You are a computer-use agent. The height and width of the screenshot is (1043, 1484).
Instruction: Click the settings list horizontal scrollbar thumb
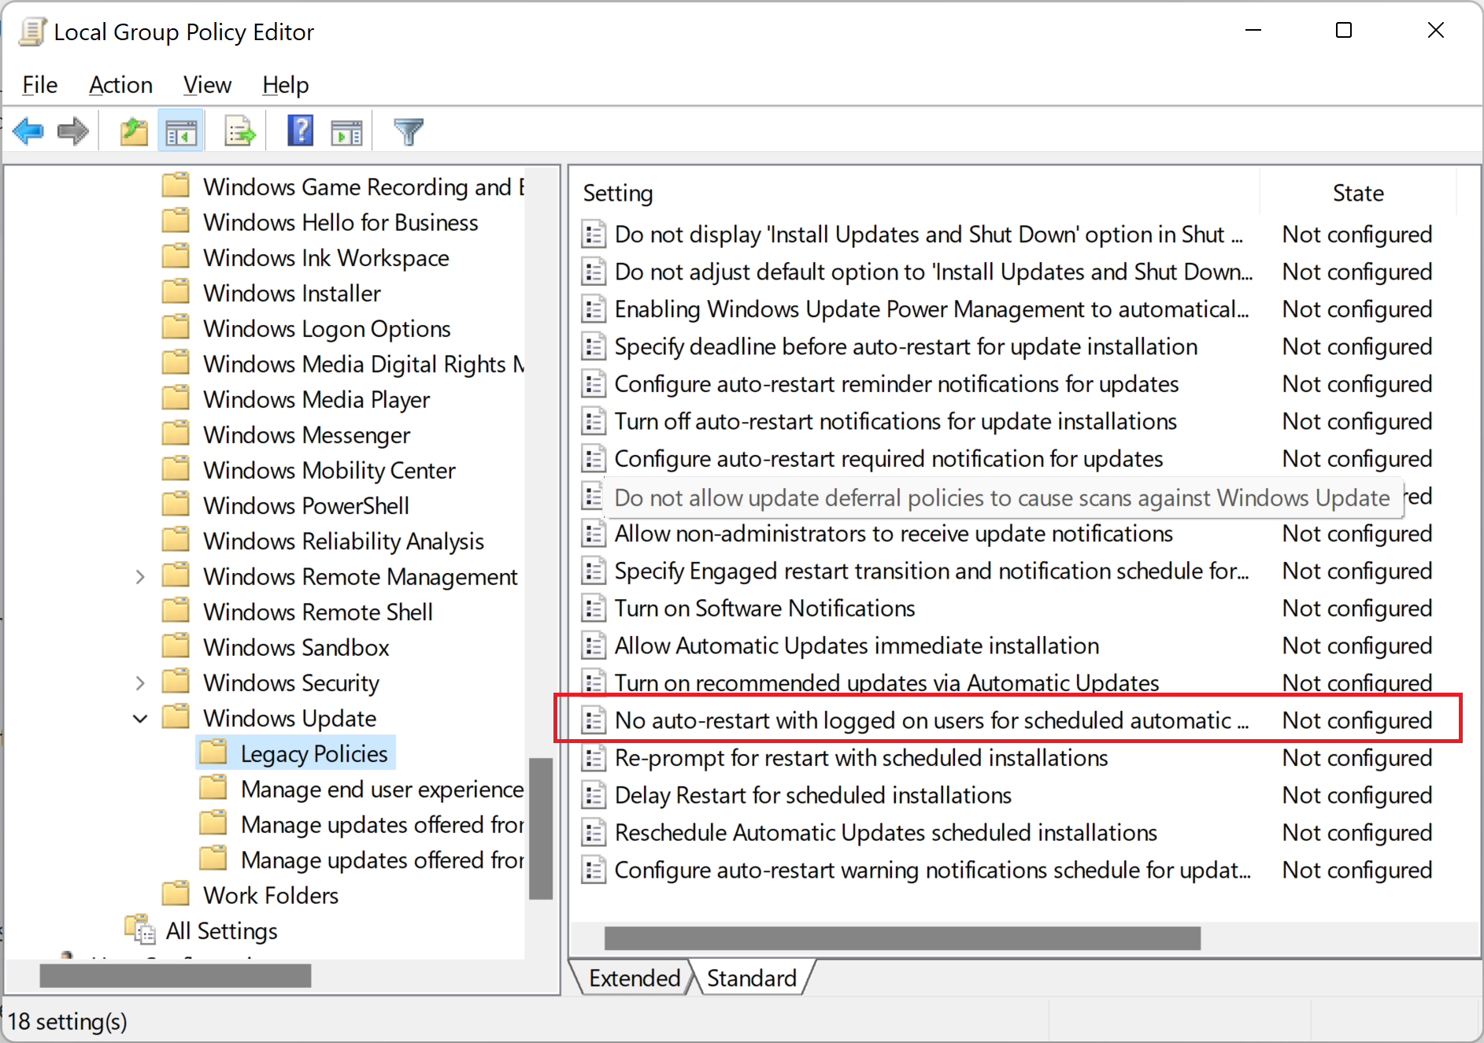(902, 938)
